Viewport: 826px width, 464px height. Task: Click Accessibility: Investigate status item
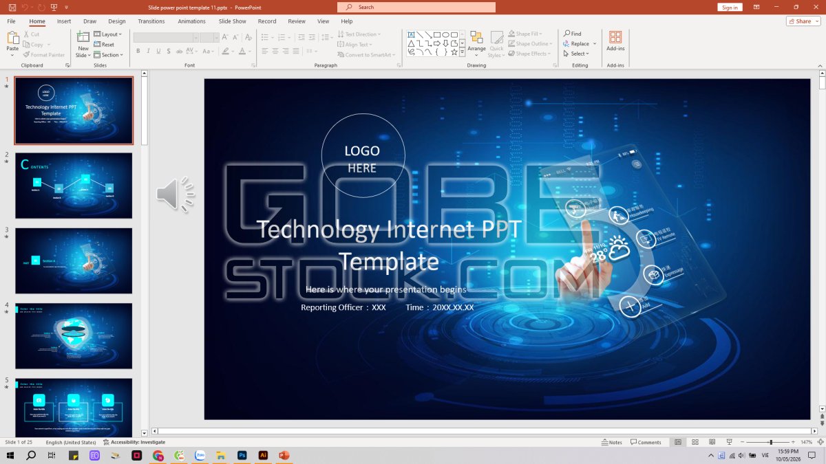[x=134, y=442]
